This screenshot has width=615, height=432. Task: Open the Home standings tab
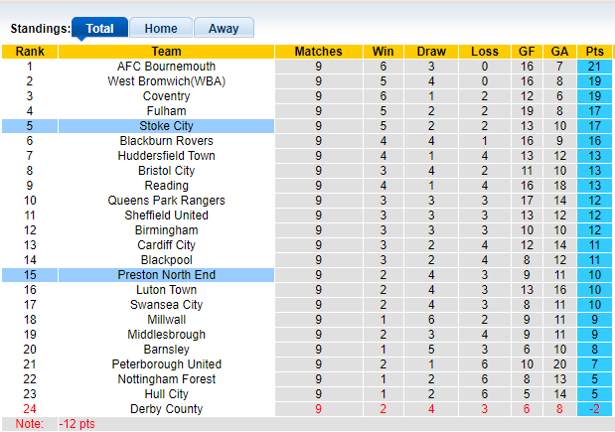(161, 29)
